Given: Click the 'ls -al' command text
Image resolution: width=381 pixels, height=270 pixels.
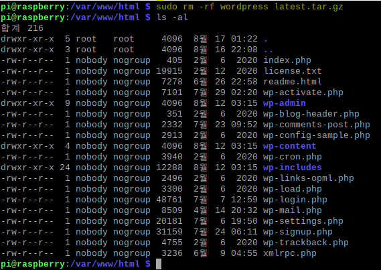Looking at the screenshot, I should (x=172, y=17).
